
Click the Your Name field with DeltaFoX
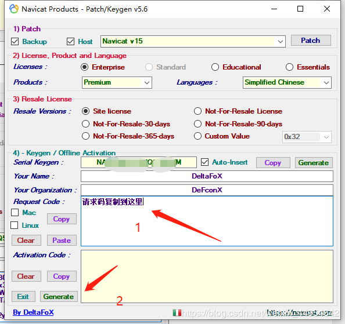click(x=207, y=176)
